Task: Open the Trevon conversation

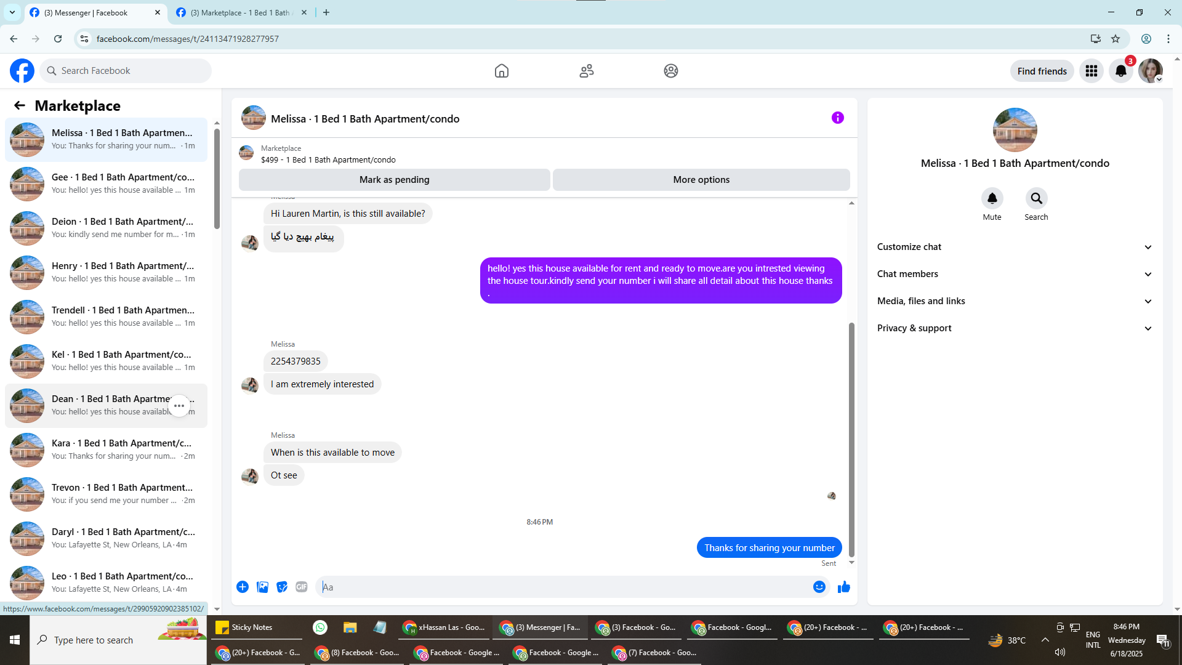Action: click(106, 494)
